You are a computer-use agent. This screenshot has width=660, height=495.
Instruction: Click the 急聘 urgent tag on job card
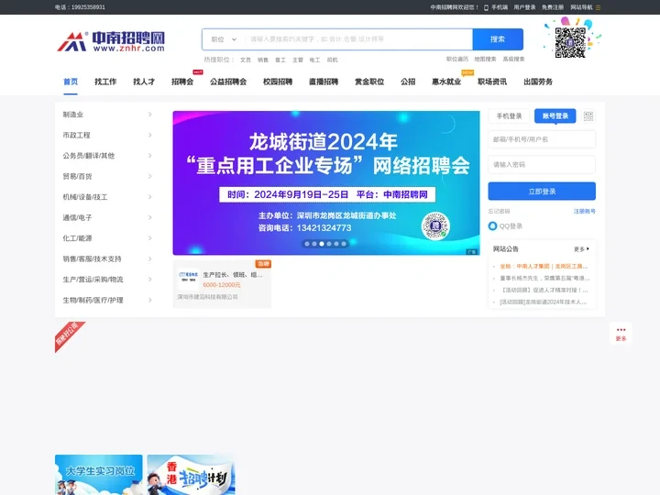pos(263,264)
